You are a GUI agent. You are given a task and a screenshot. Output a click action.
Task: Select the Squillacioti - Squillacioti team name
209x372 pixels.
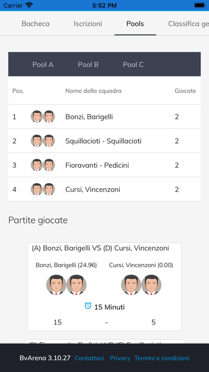point(103,141)
